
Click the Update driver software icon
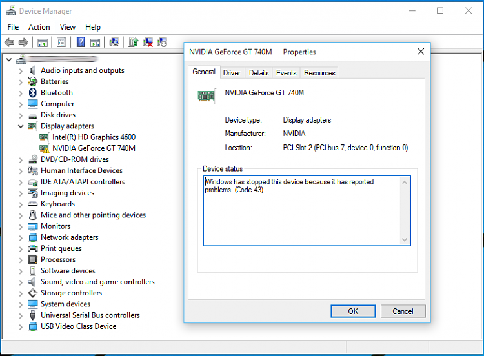134,42
